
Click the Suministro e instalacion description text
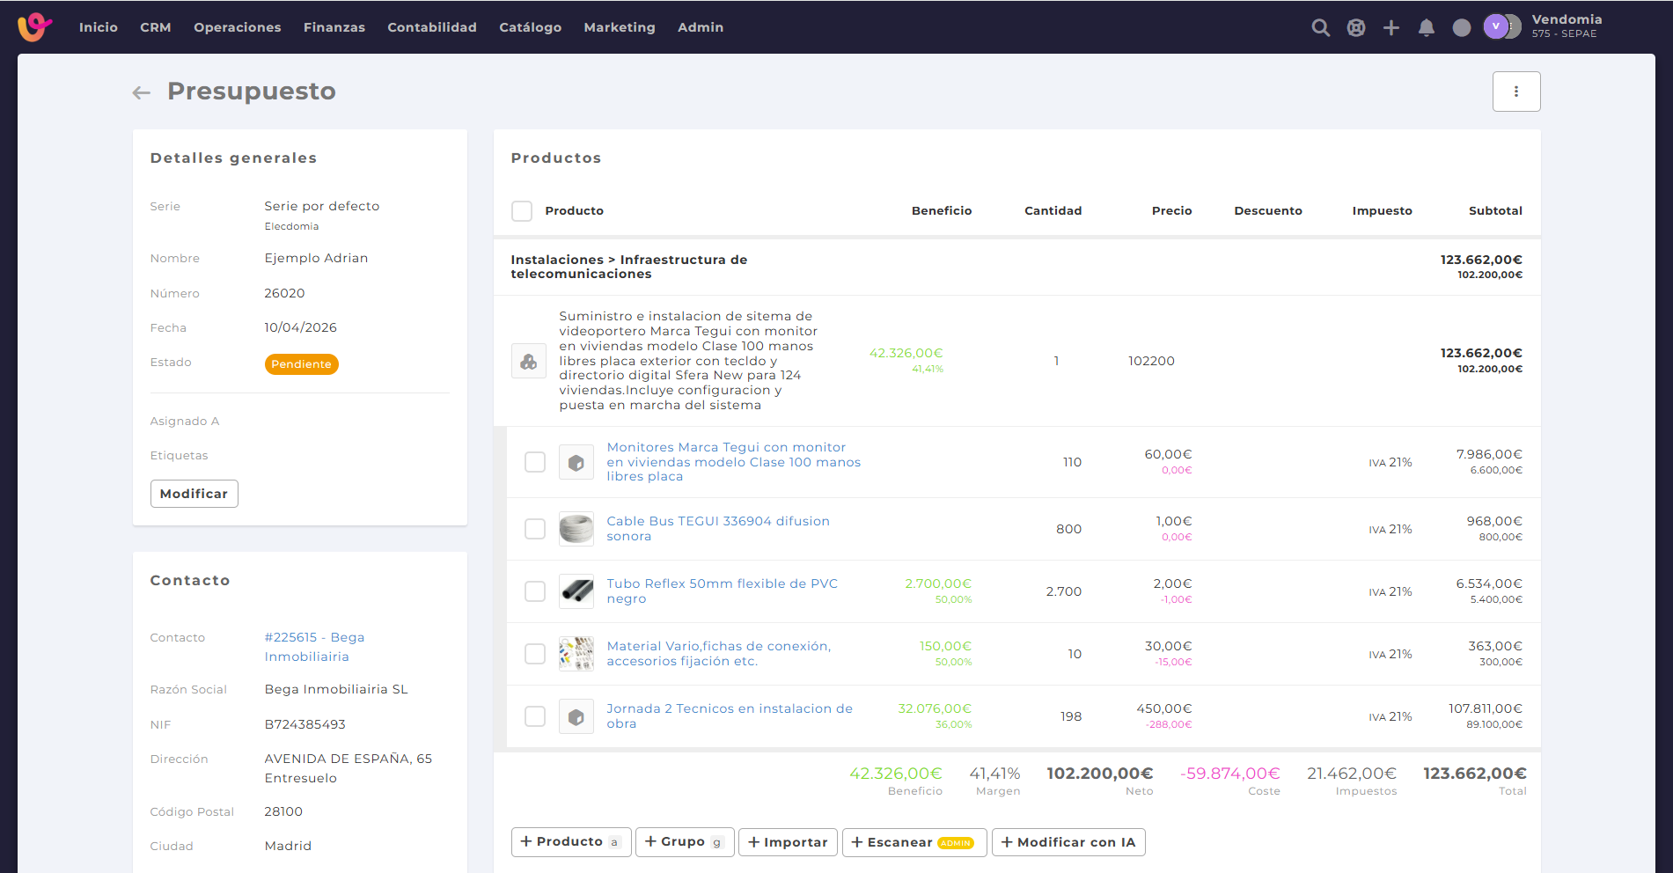coord(688,361)
